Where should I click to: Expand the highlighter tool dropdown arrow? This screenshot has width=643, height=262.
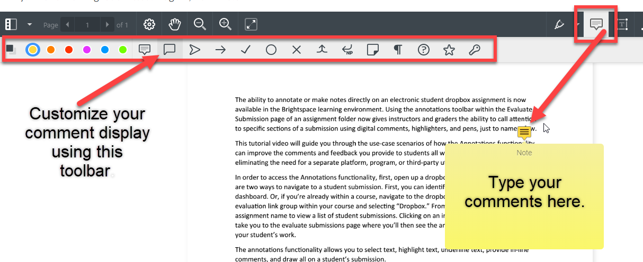[577, 24]
